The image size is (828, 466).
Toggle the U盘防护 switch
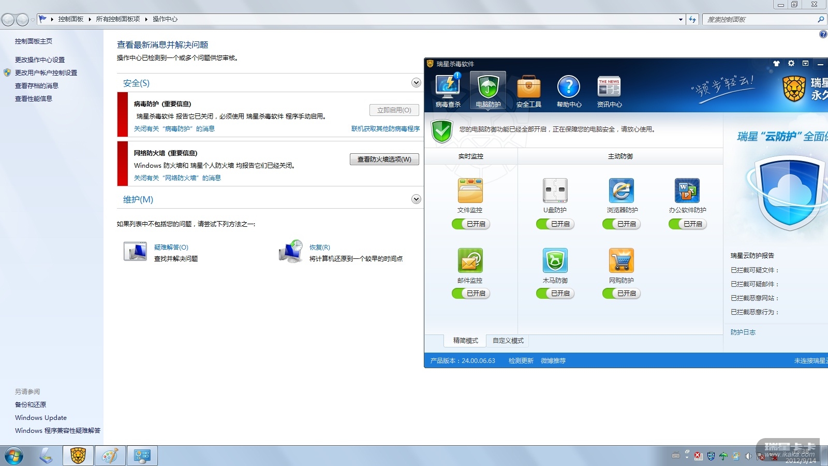point(555,224)
